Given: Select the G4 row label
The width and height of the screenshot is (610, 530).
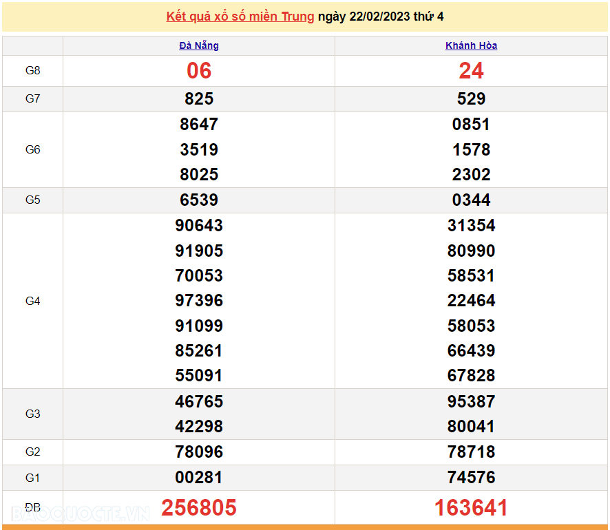Looking at the screenshot, I should pyautogui.click(x=32, y=300).
